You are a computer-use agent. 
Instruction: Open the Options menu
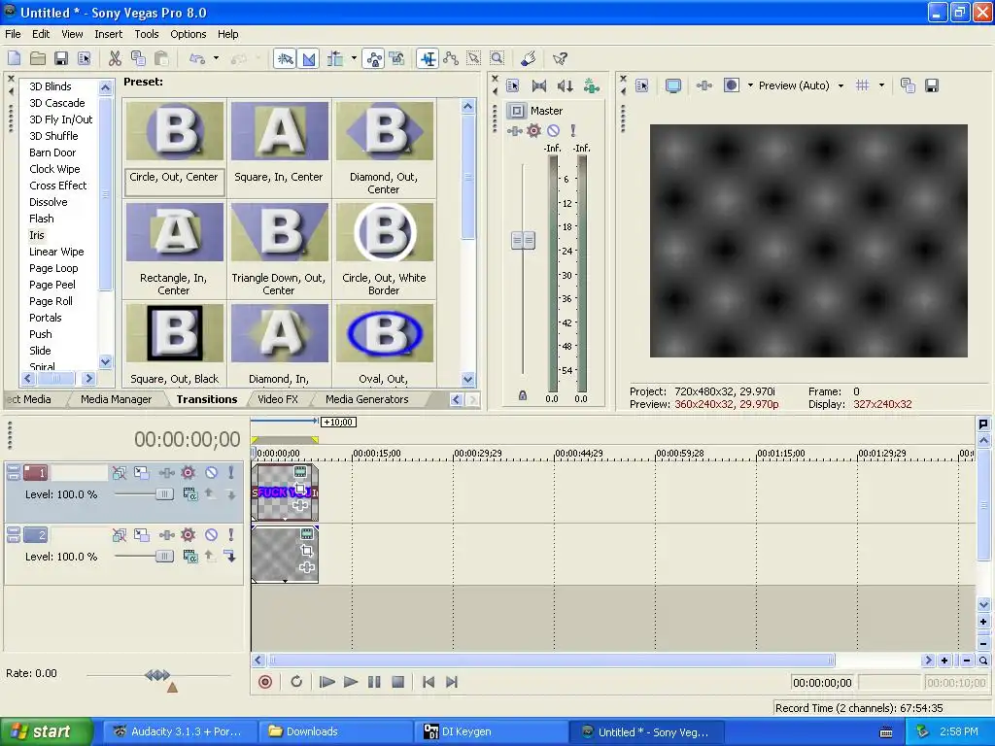(188, 34)
